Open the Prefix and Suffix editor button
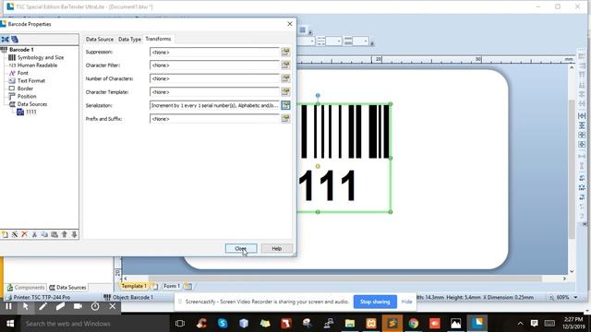 pos(285,119)
